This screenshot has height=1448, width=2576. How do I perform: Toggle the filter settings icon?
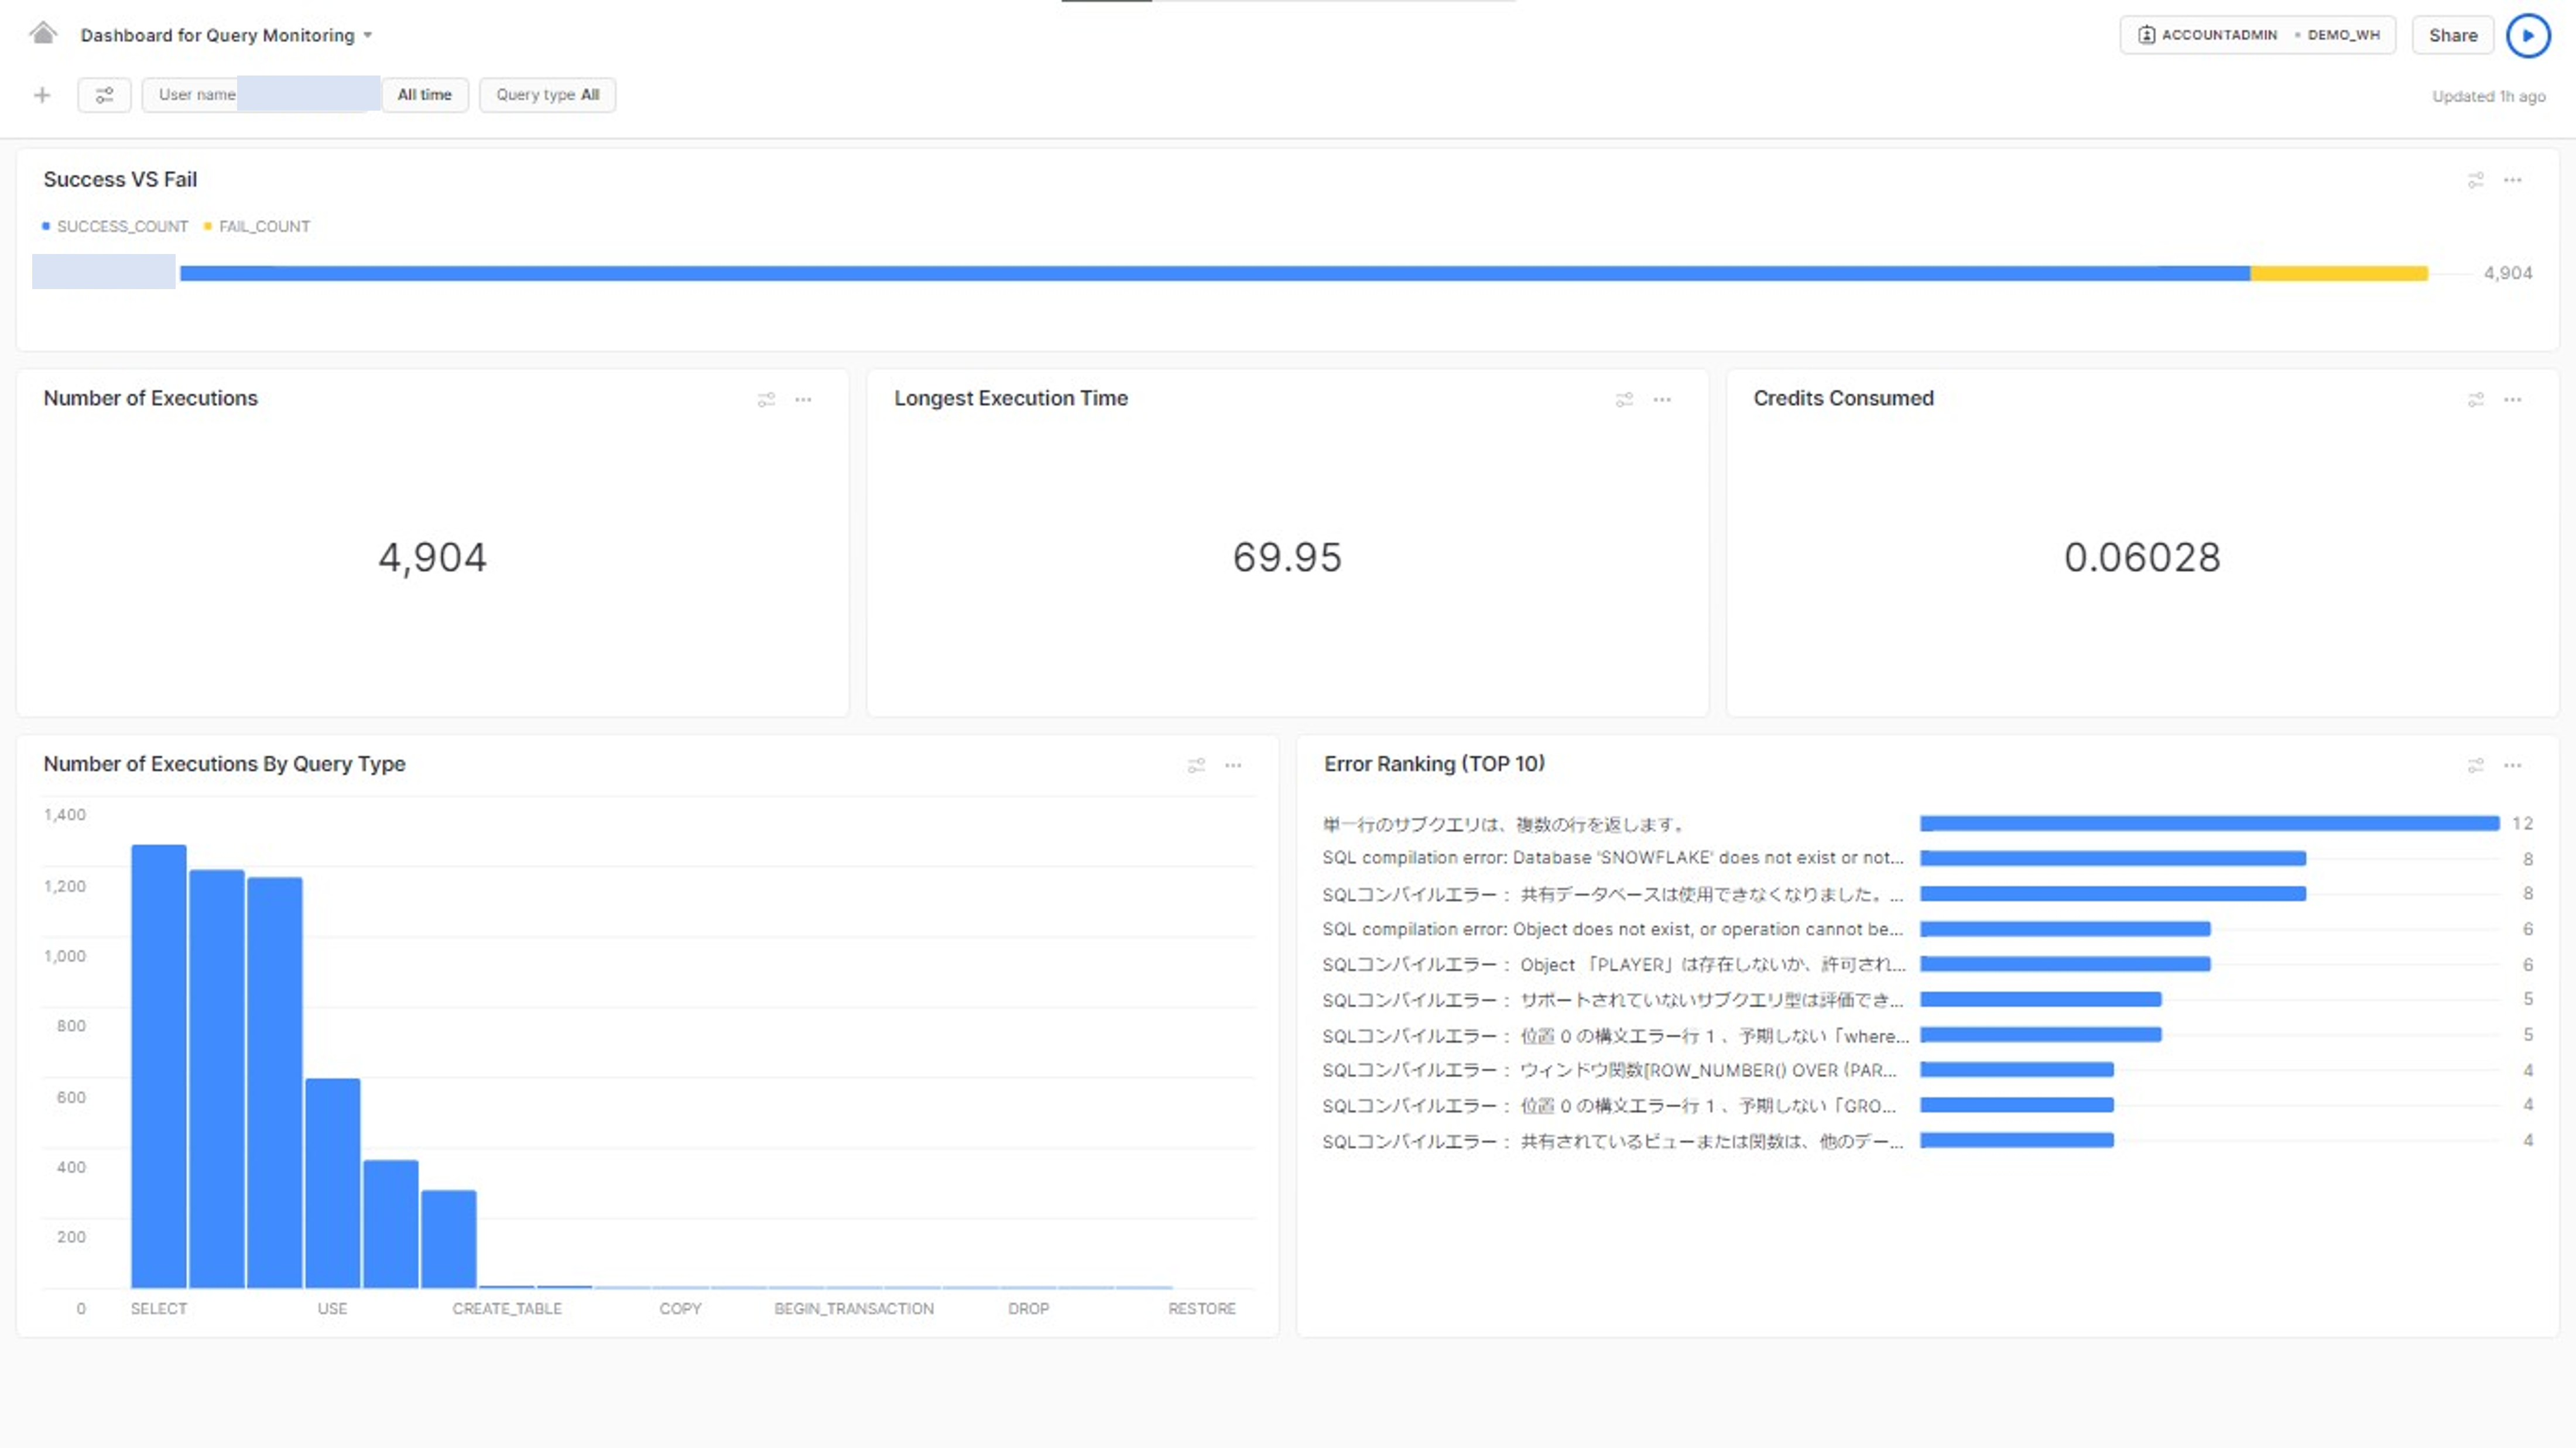coord(102,94)
